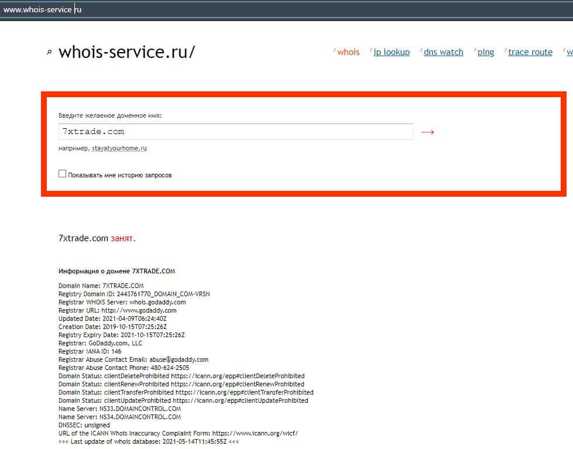Select the Registrar WHOIS Server line

pos(122,302)
